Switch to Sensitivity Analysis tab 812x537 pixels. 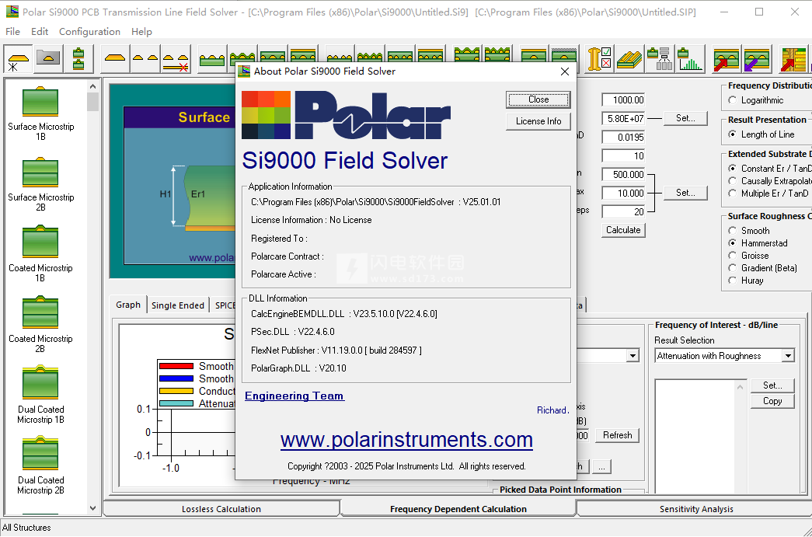point(695,509)
